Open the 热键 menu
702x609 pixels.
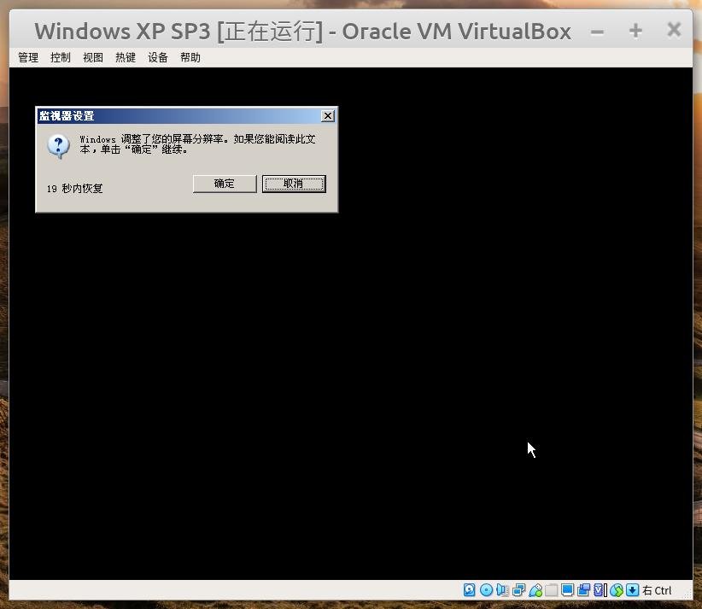click(125, 57)
